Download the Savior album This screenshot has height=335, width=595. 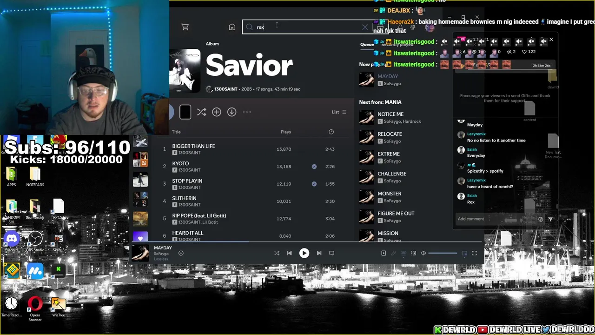point(231,112)
